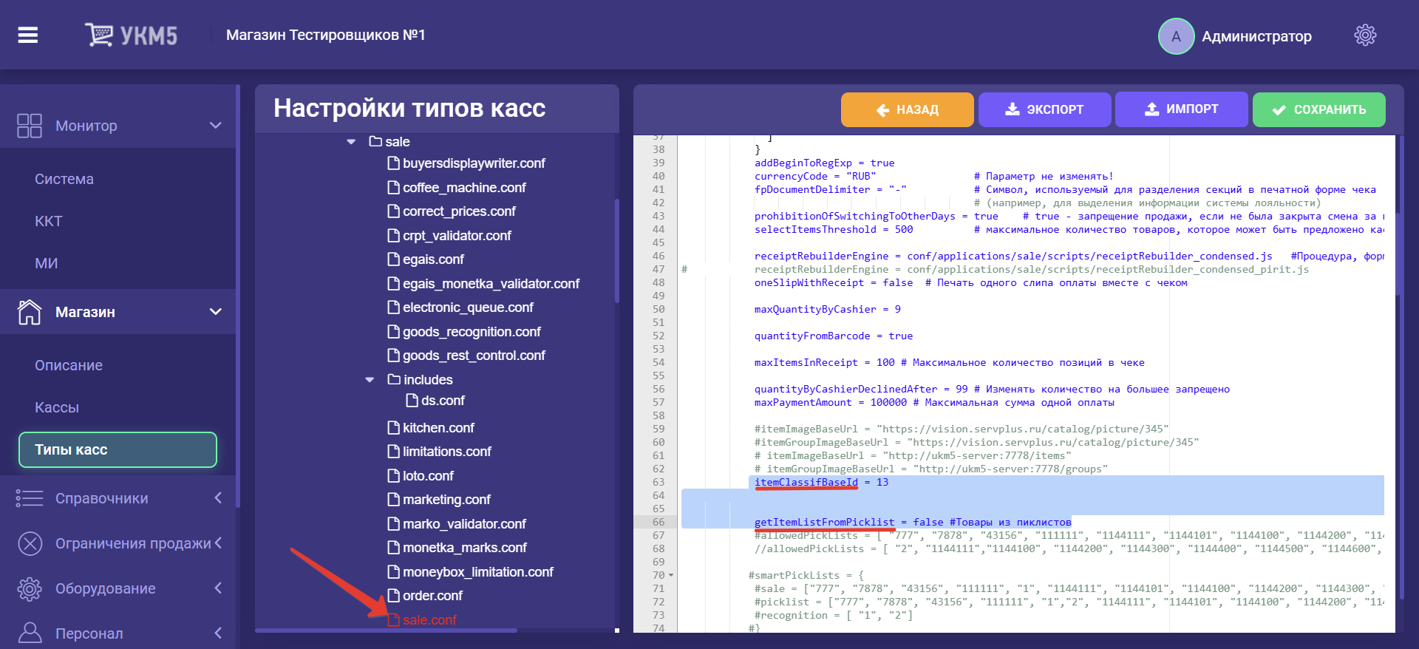The width and height of the screenshot is (1419, 649).
Task: Open the МИ menu item
Action: click(x=46, y=263)
